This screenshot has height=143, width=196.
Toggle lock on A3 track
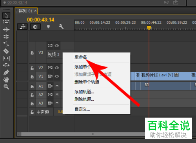click(32, 104)
